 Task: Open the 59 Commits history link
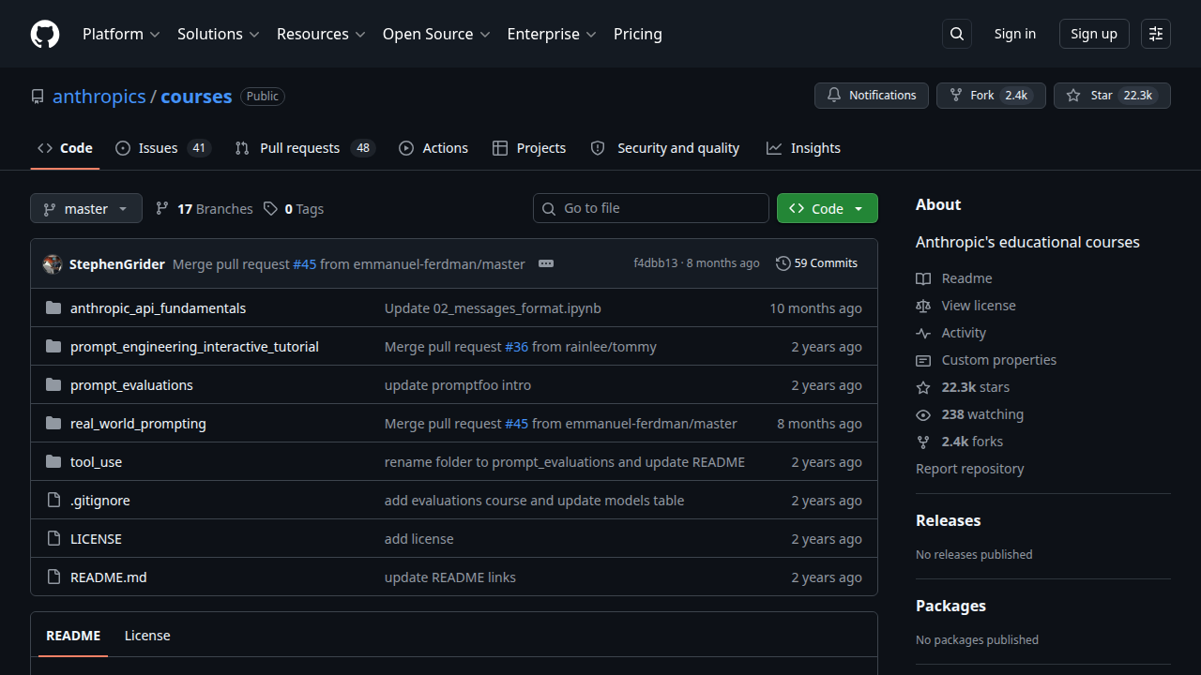(x=816, y=263)
